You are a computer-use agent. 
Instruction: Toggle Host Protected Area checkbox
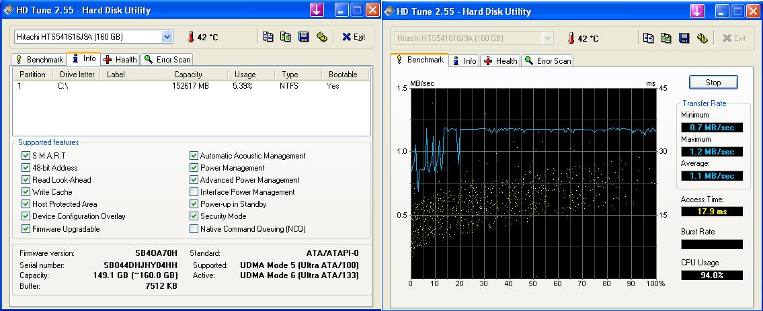point(26,204)
